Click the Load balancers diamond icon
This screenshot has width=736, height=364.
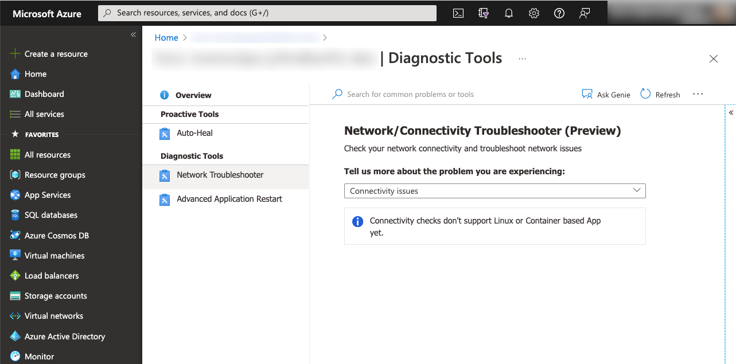click(x=15, y=276)
